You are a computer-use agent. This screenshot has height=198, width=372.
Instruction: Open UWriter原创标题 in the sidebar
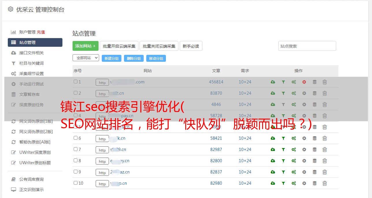pos(35,163)
